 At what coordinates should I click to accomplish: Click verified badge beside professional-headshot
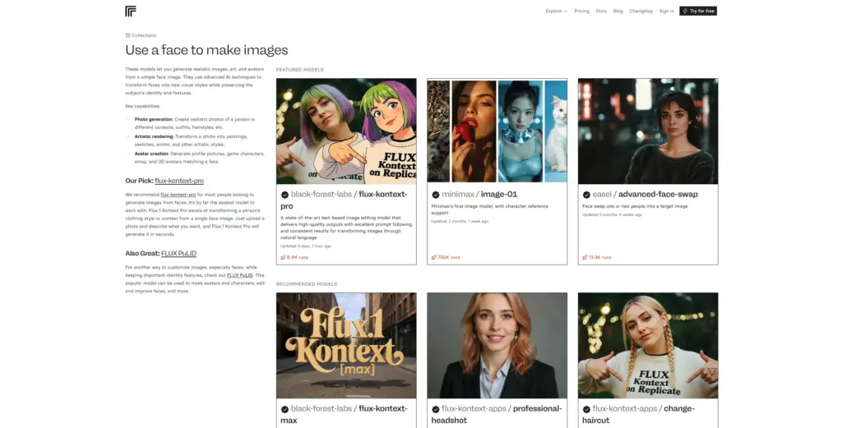click(x=436, y=409)
